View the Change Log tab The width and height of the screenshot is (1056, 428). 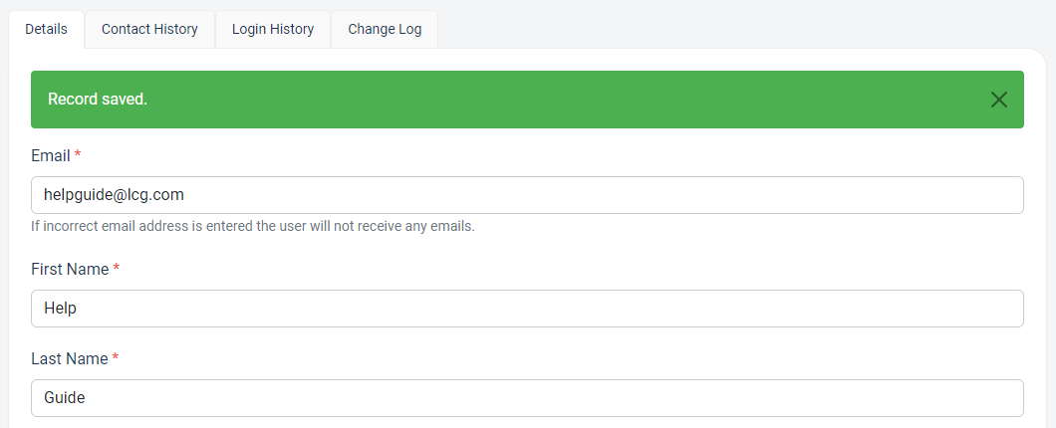pyautogui.click(x=385, y=30)
